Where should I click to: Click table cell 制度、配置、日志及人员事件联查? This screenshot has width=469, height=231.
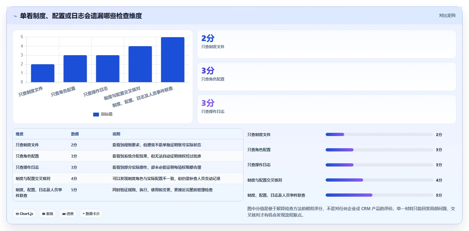39,193
